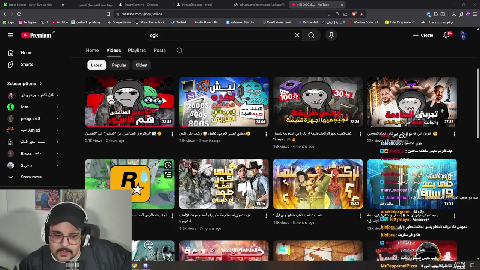
Task: Open options menu for the 28:06 video
Action: (x=266, y=134)
